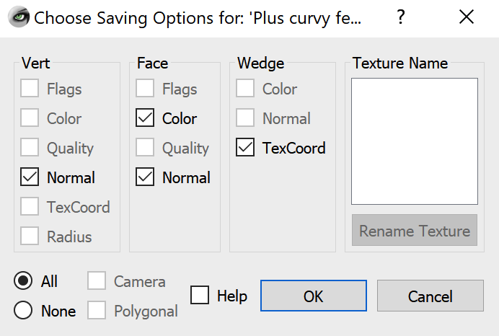
Task: Close the Saving Options dialog
Action: coord(467,17)
